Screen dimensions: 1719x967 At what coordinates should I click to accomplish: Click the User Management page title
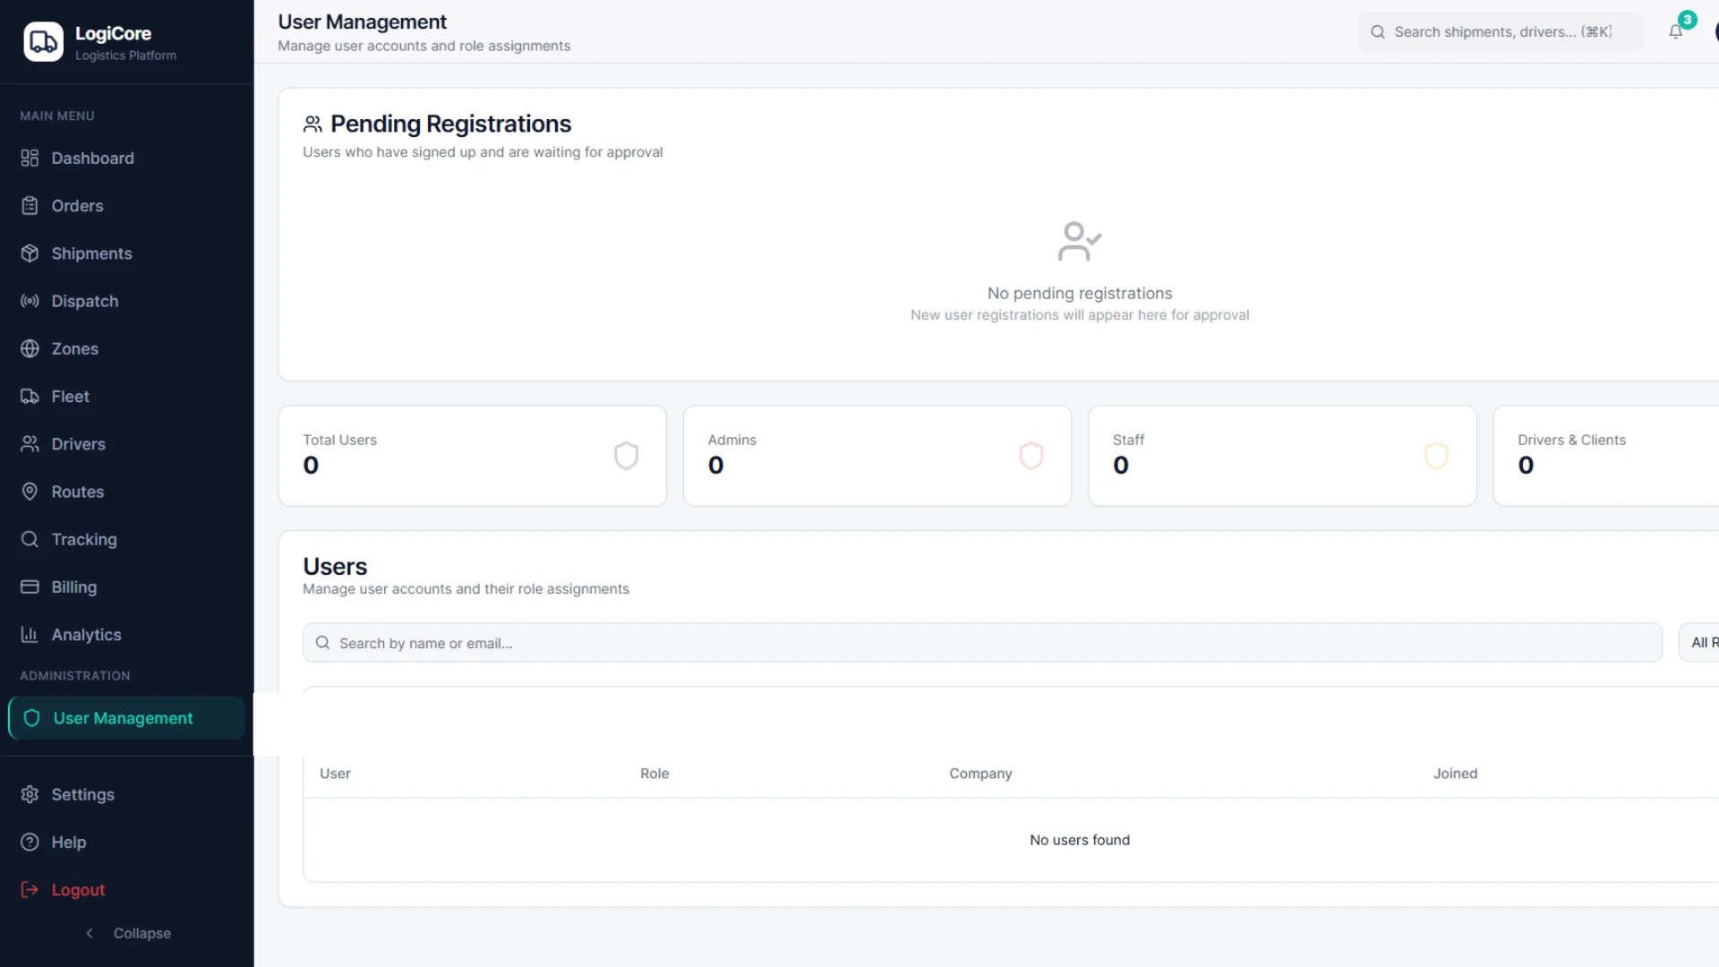click(362, 21)
